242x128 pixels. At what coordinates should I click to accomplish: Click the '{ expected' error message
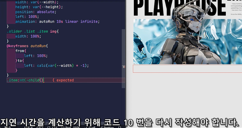63,80
